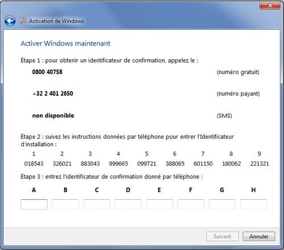
Task: Focus the confirmation field under B
Action: click(x=65, y=204)
